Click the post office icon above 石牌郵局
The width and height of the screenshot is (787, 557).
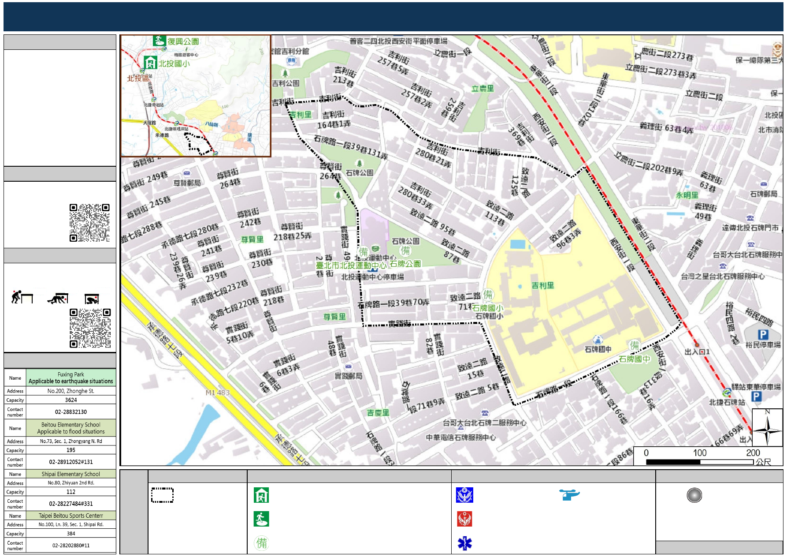point(763,184)
